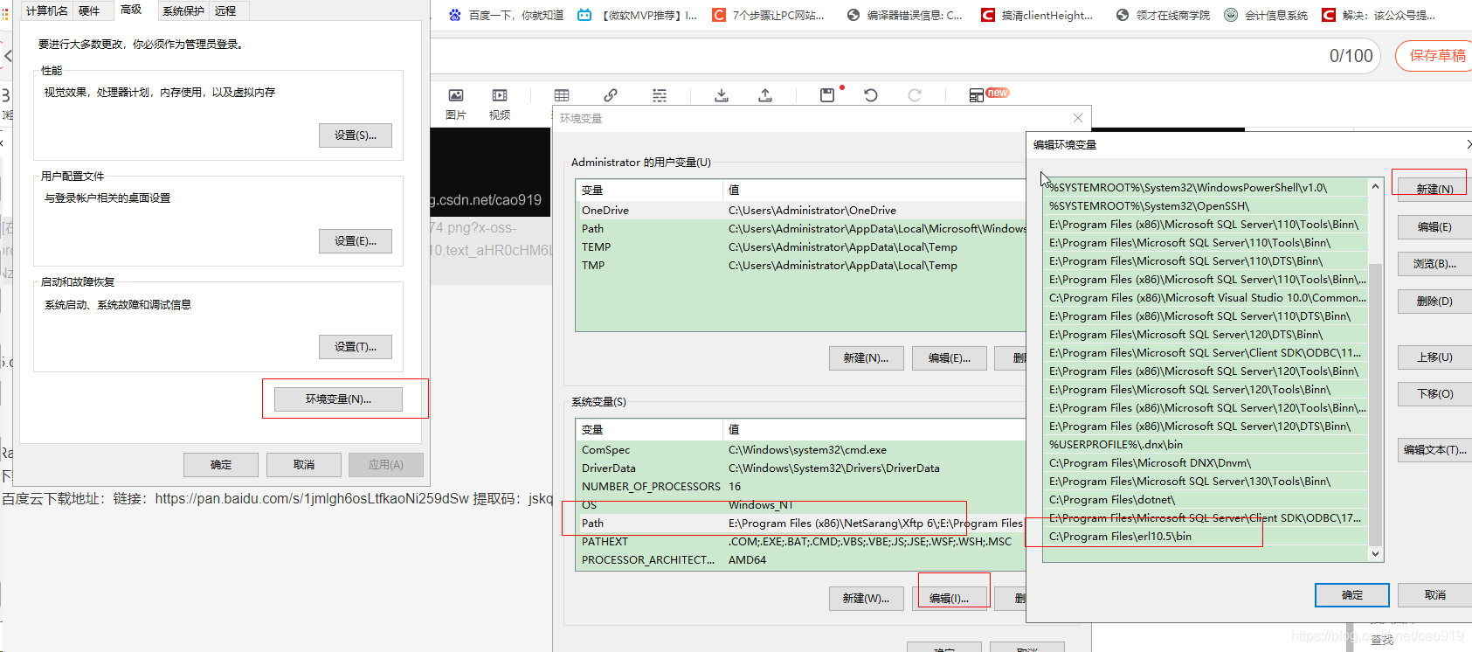Viewport: 1472px width, 652px height.
Task: Click 新建(N) in the edit environment variable dialog
Action: (1434, 190)
